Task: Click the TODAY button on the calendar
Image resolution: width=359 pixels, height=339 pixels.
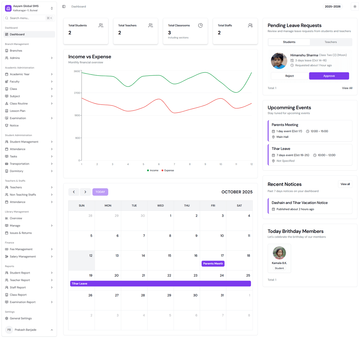Action: (x=100, y=192)
